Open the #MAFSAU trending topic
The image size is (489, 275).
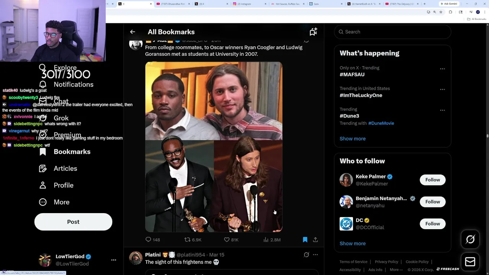[352, 74]
